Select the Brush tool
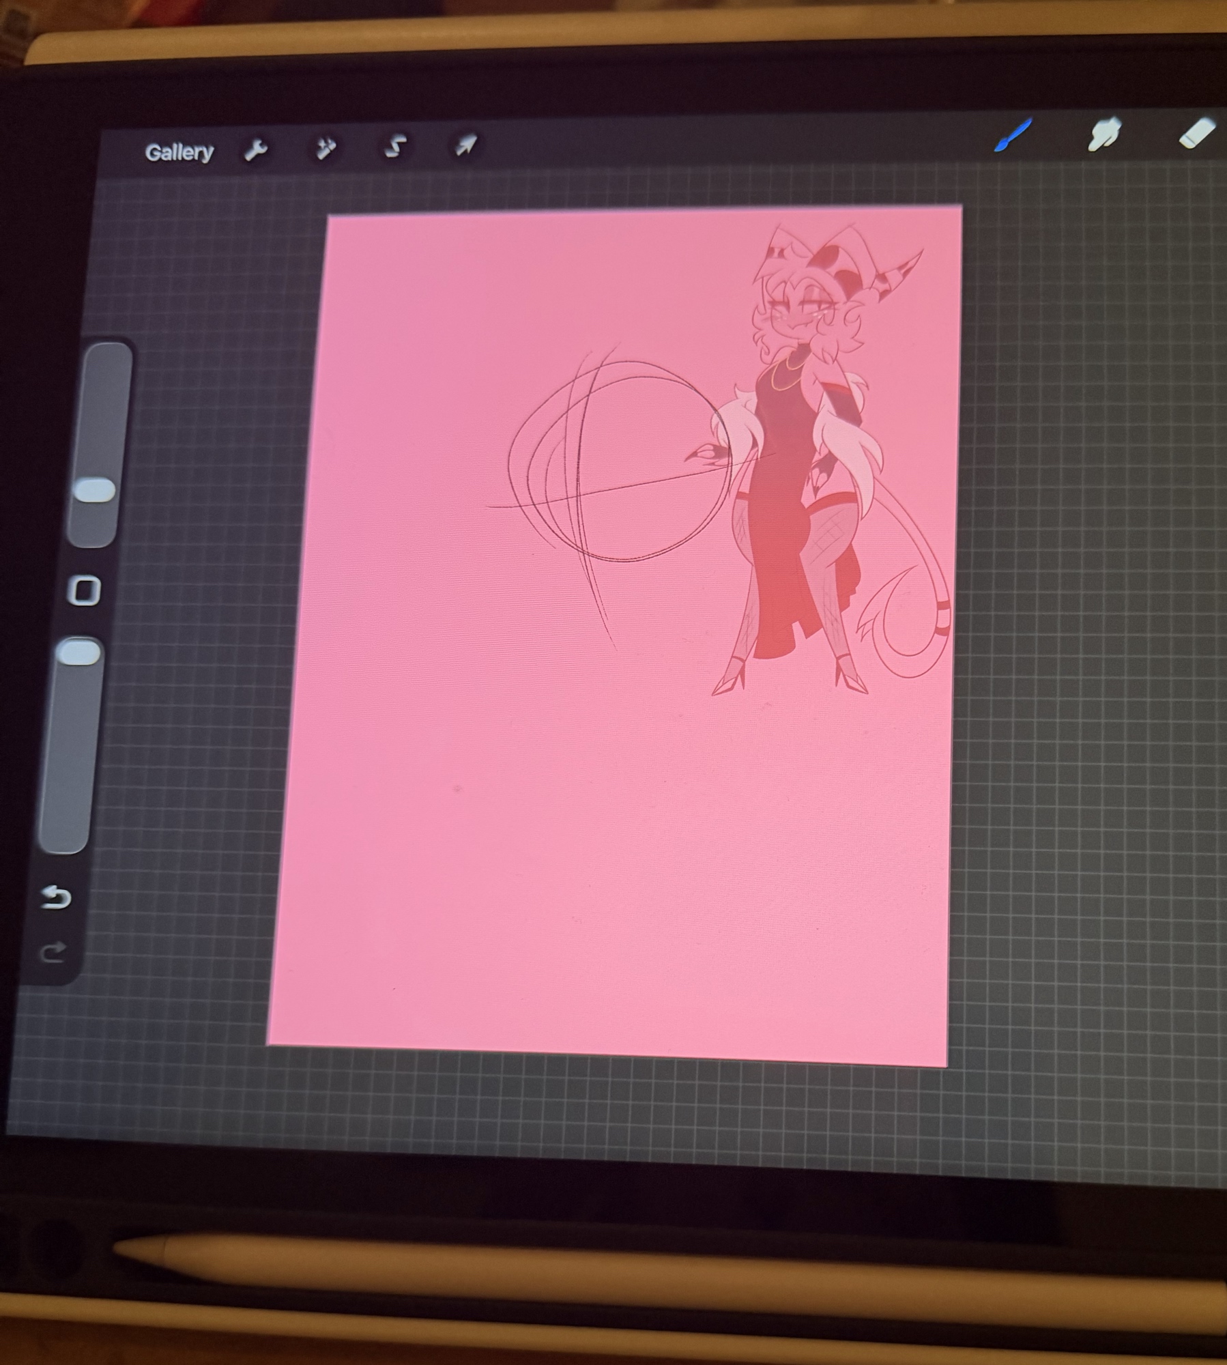The image size is (1227, 1365). pyautogui.click(x=1013, y=134)
